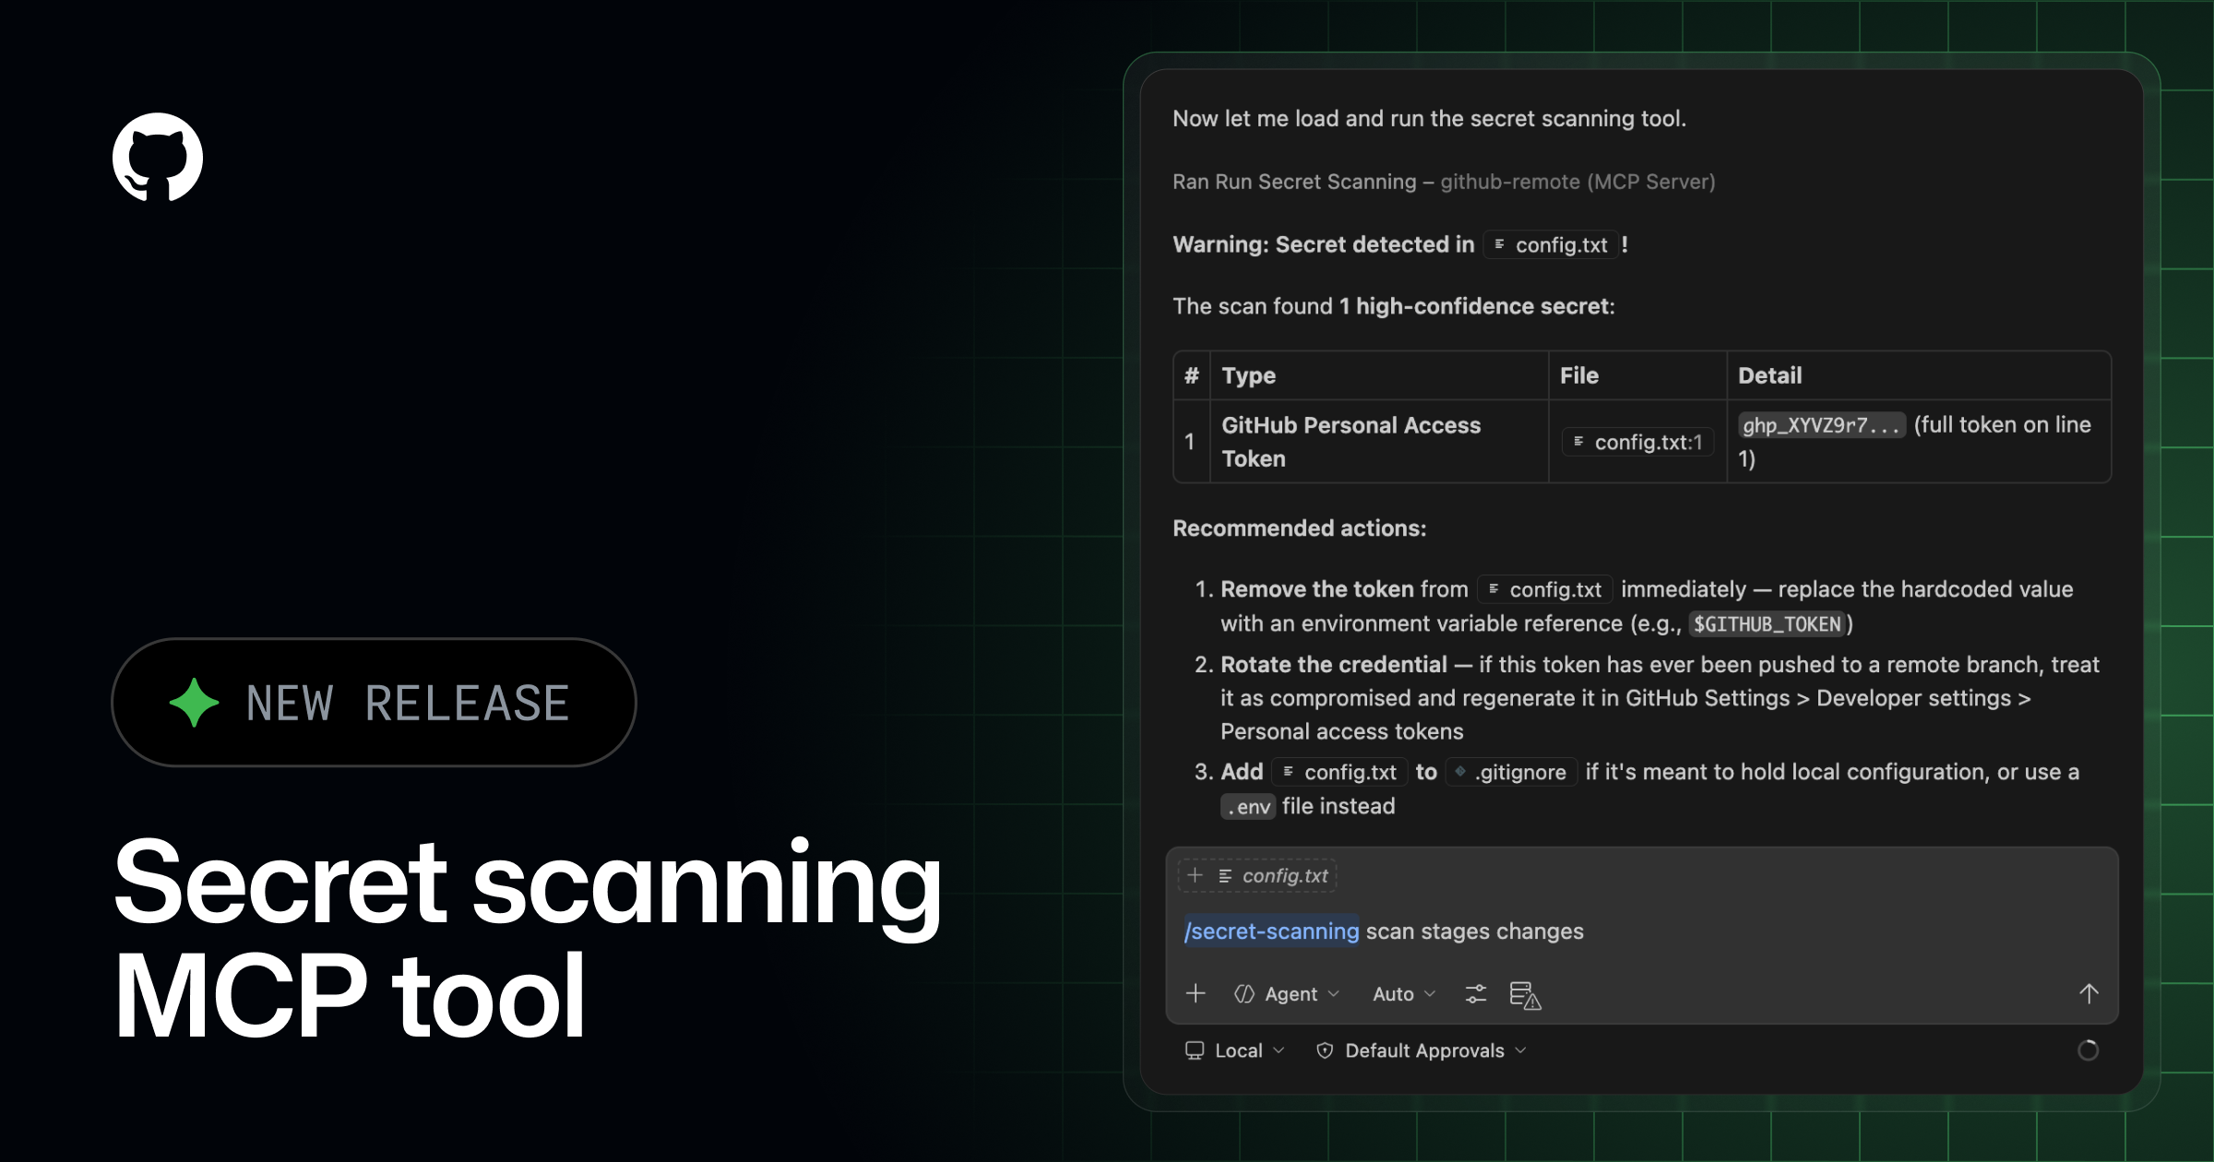
Task: Open the Auto model dropdown
Action: [1403, 994]
